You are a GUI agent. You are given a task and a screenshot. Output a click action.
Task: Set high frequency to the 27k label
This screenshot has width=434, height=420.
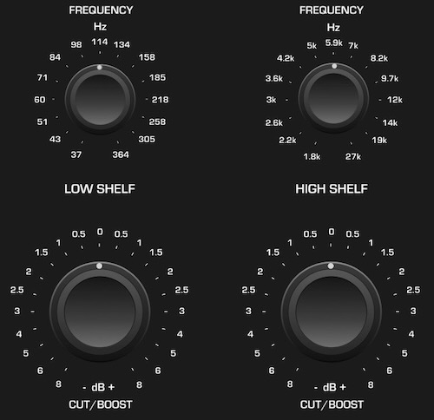[x=353, y=156]
